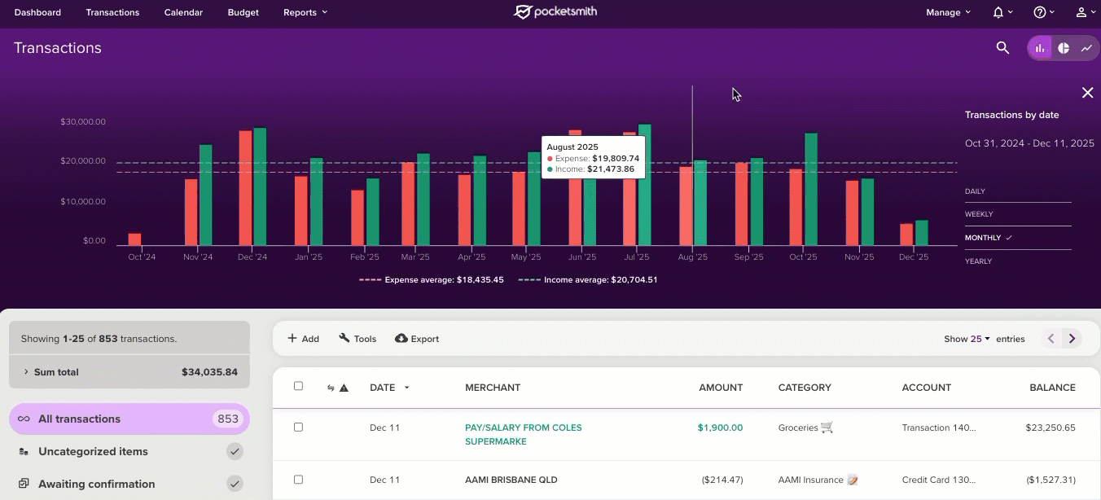Switch to bar chart view icon
1101x500 pixels.
(x=1040, y=48)
